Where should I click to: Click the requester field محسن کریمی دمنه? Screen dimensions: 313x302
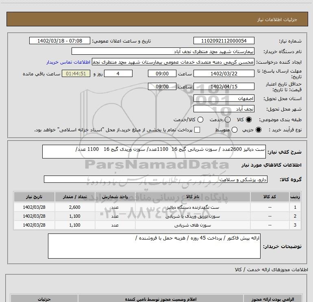pyautogui.click(x=173, y=62)
